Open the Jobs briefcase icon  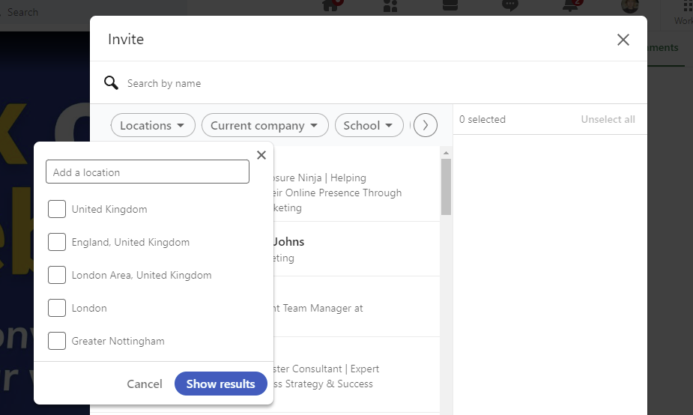coord(450,4)
